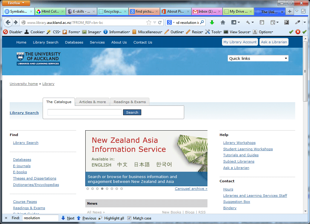Select The Catalogue tab

click(59, 102)
